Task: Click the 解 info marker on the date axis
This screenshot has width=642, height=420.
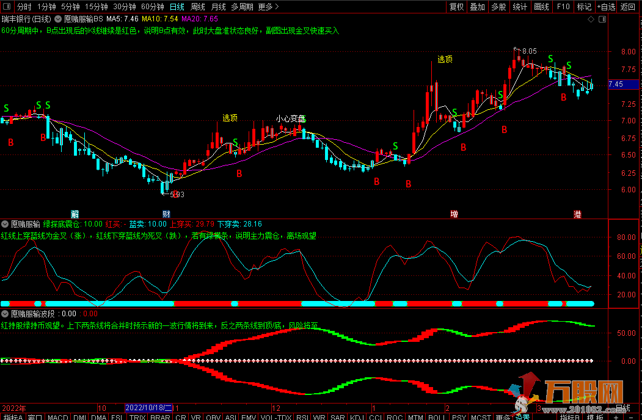Action: coord(75,214)
